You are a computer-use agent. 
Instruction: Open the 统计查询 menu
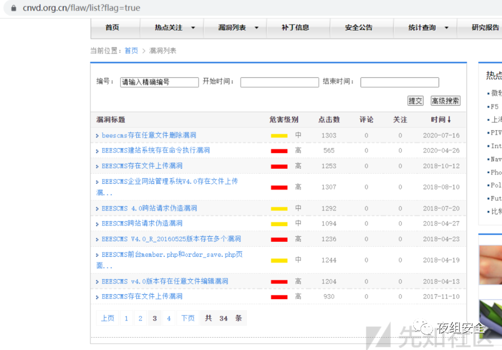422,27
